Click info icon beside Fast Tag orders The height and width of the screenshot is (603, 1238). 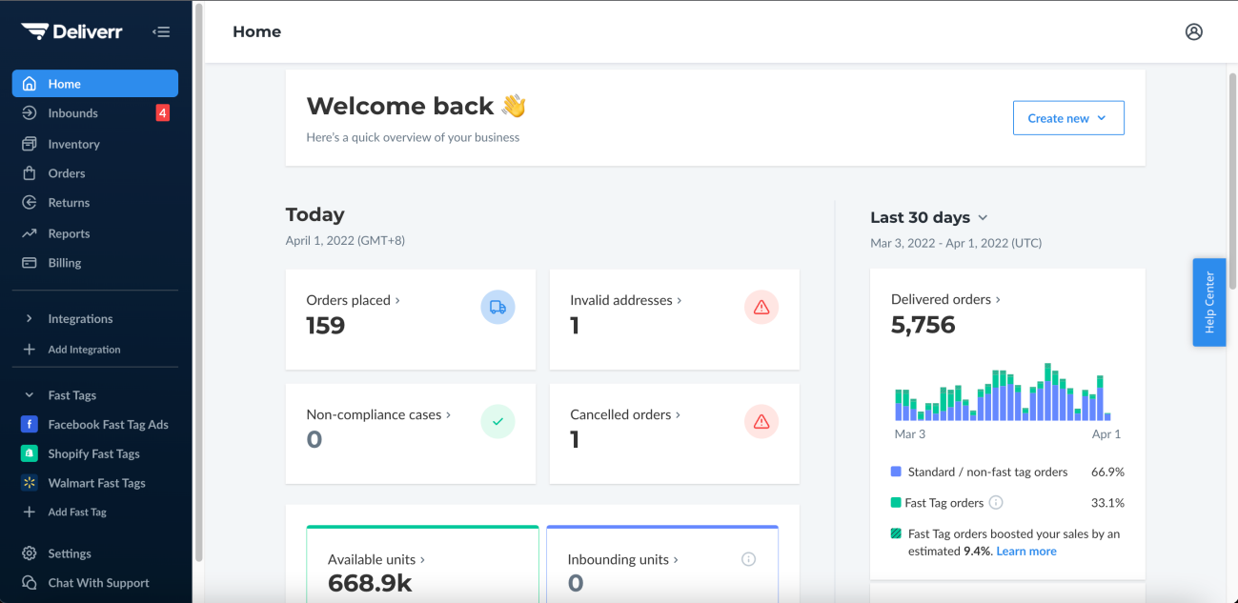[x=996, y=502]
